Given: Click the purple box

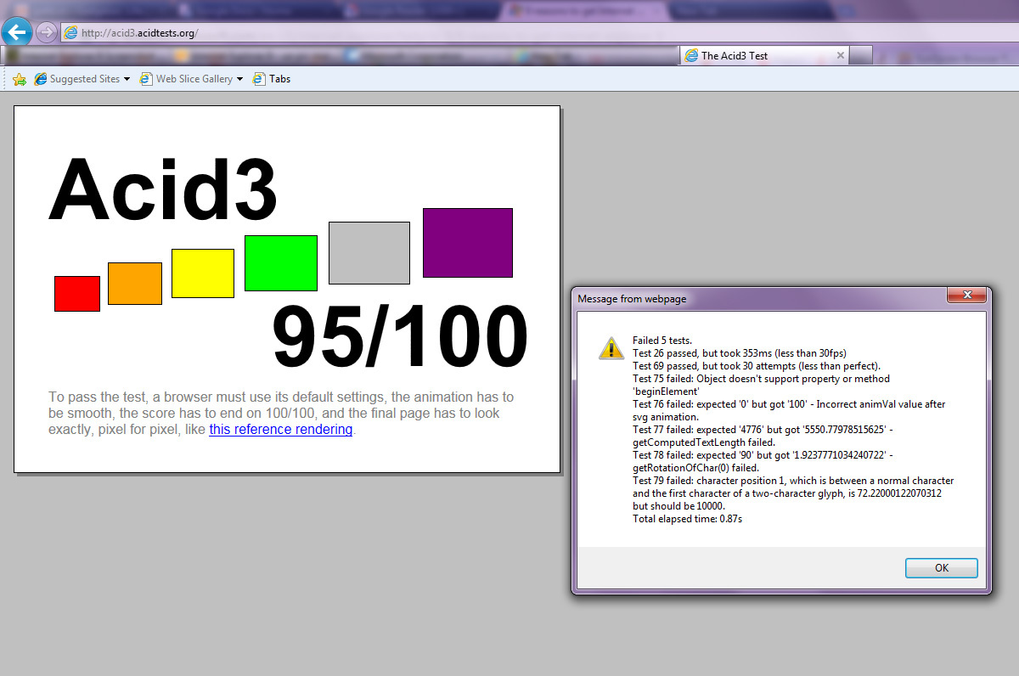Looking at the screenshot, I should [468, 243].
